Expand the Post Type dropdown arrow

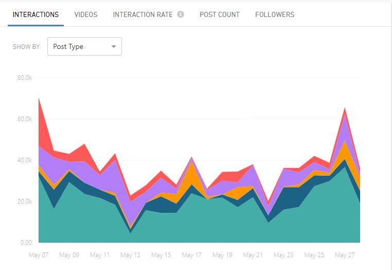(114, 46)
